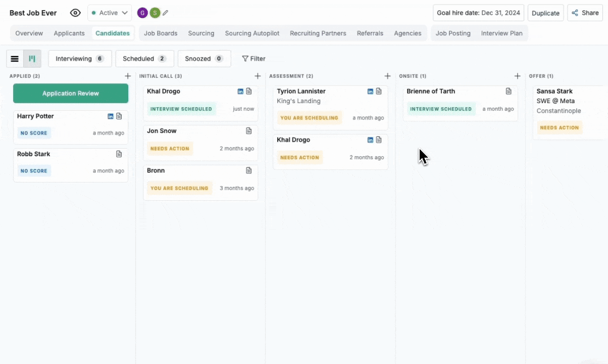The image size is (608, 364).
Task: Click the eye watch icon beside job title
Action: click(75, 13)
